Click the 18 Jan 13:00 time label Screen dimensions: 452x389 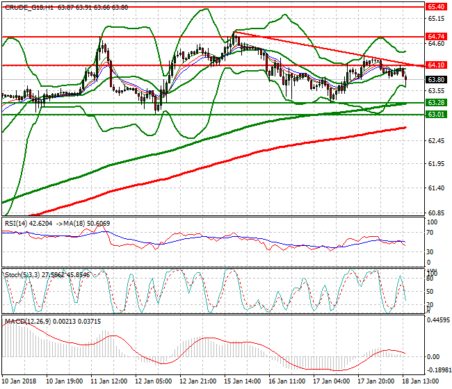click(421, 381)
